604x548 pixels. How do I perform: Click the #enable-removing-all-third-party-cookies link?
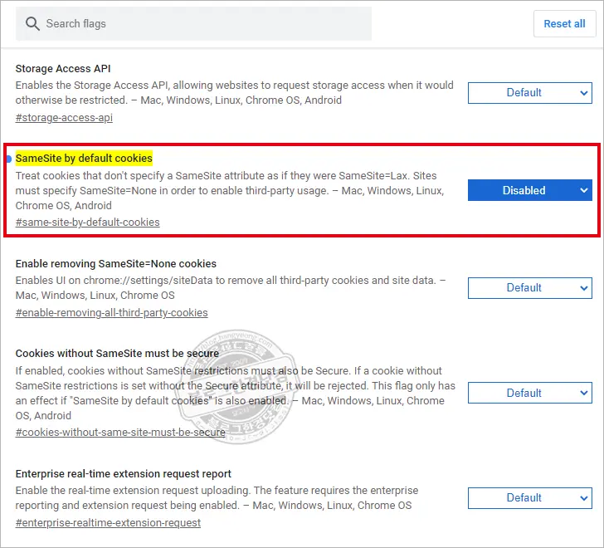coord(112,313)
